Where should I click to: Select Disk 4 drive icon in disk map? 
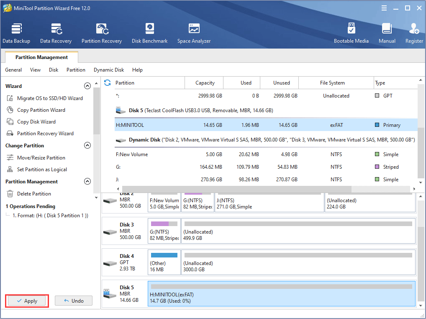110,263
